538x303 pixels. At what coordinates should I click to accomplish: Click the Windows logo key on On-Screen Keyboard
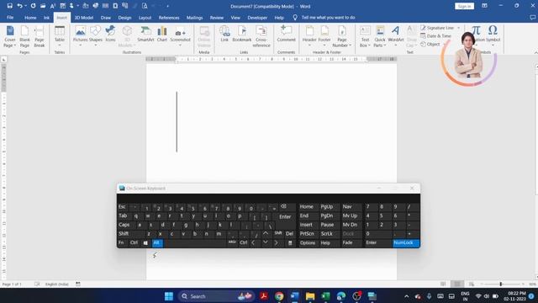[145, 243]
